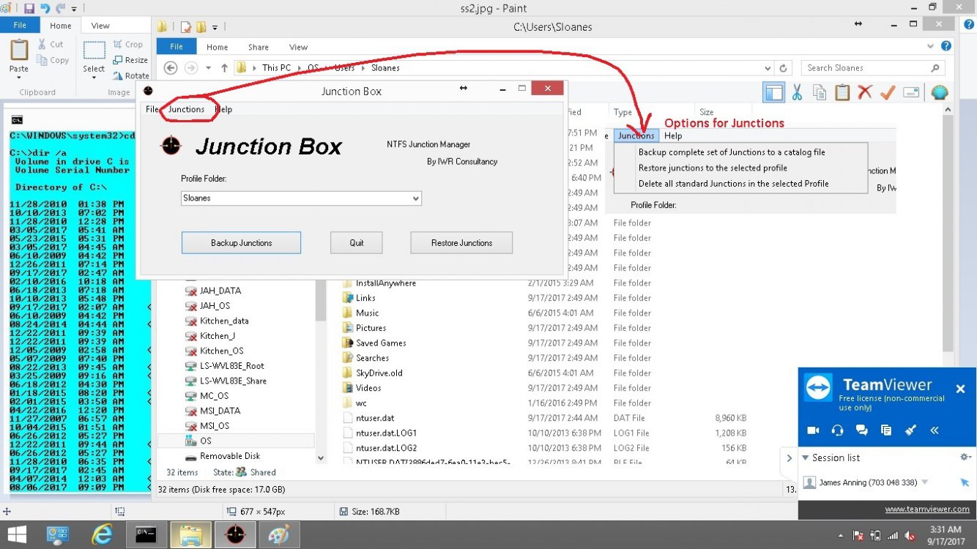This screenshot has height=549, width=977.
Task: Click the Save icon in Paint's quick access toolbar
Action: pyautogui.click(x=29, y=9)
